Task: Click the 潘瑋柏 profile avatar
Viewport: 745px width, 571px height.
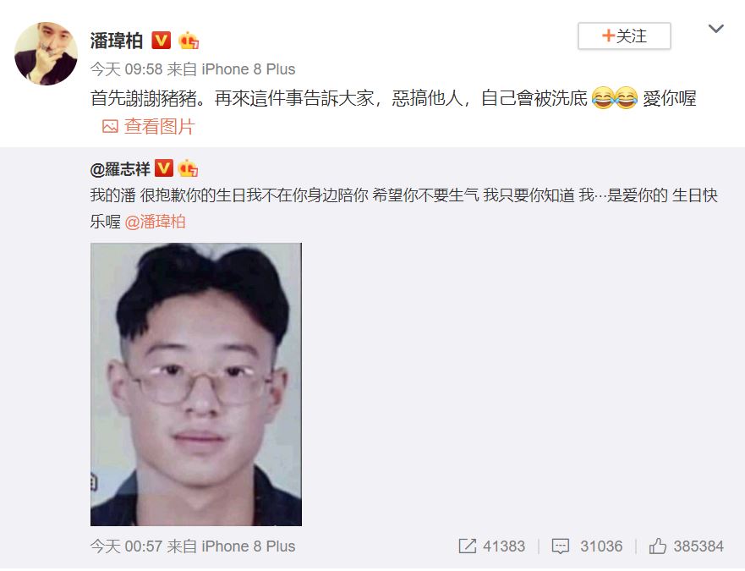Action: point(47,53)
